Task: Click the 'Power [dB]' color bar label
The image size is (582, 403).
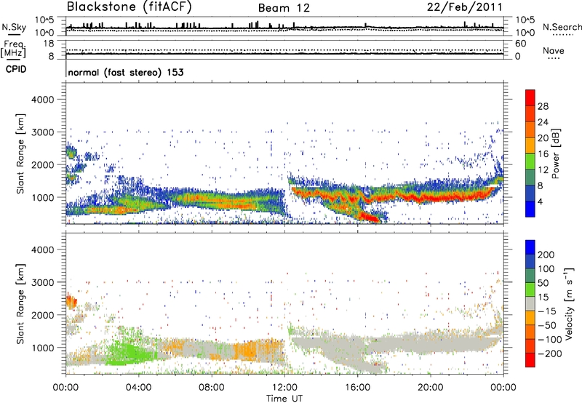Action: pos(555,153)
